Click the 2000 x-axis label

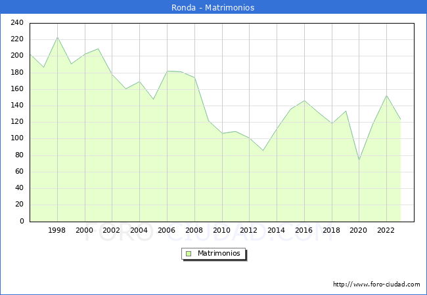85,230
